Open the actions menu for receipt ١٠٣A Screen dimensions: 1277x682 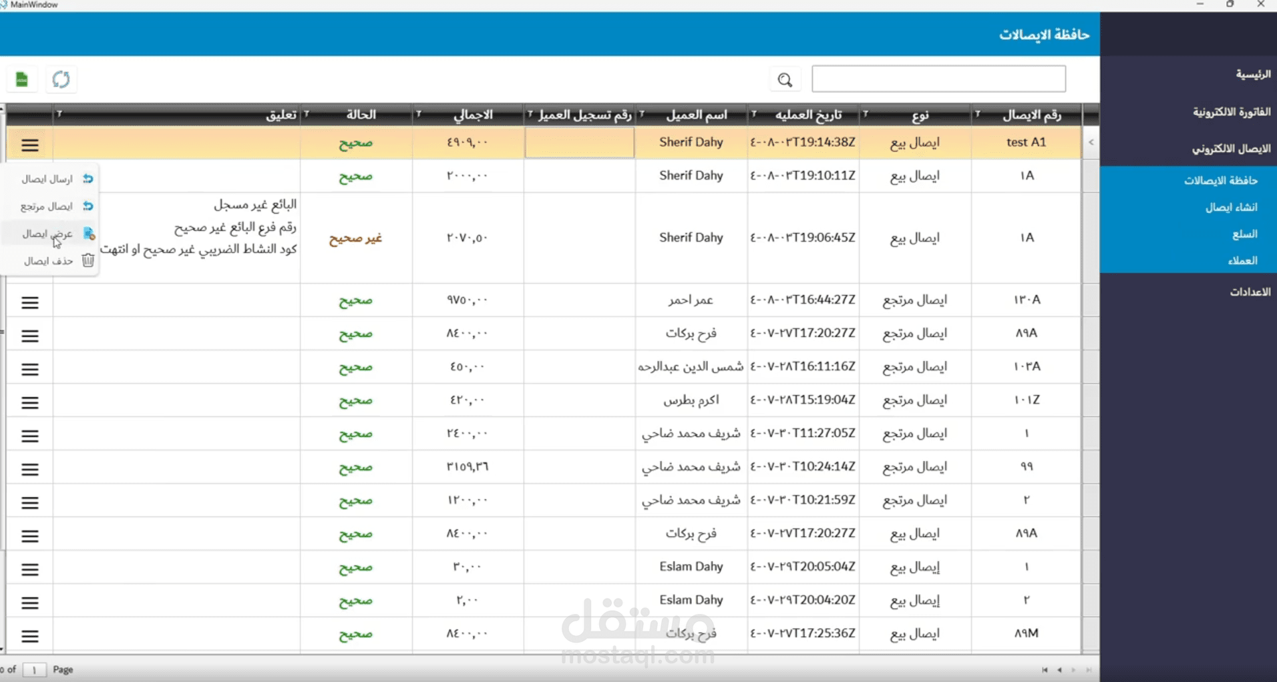coord(30,370)
